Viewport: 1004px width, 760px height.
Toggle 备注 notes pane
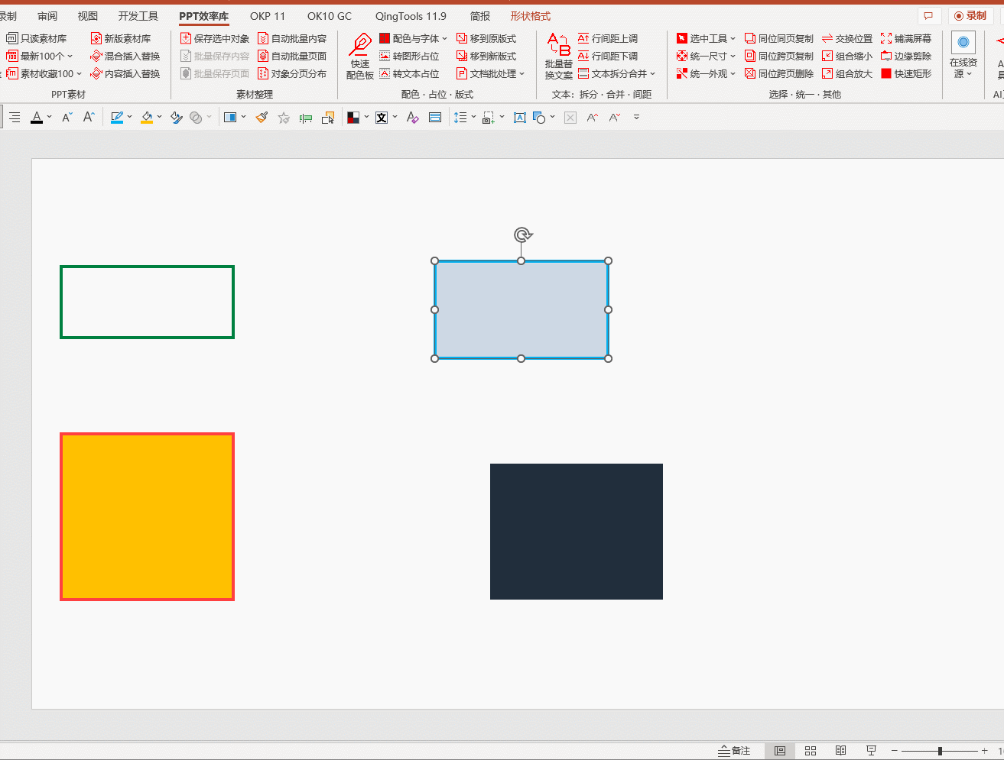(x=735, y=751)
